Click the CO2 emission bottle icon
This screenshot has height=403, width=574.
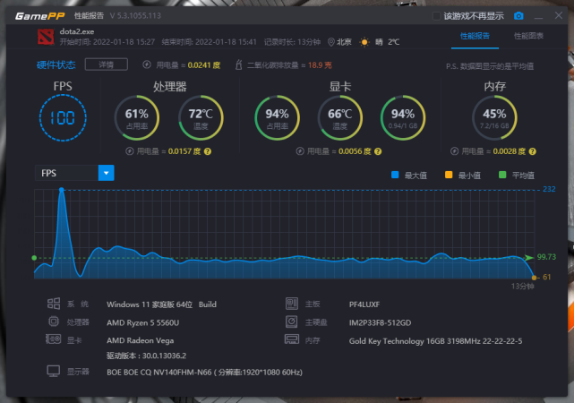point(239,64)
